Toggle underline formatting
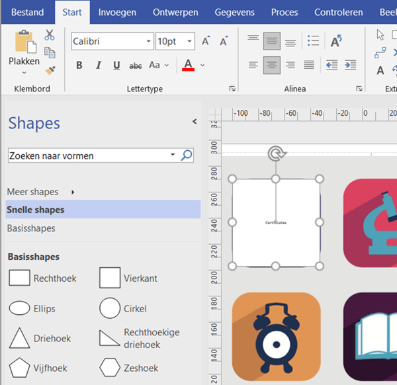The width and height of the screenshot is (397, 385). point(116,65)
